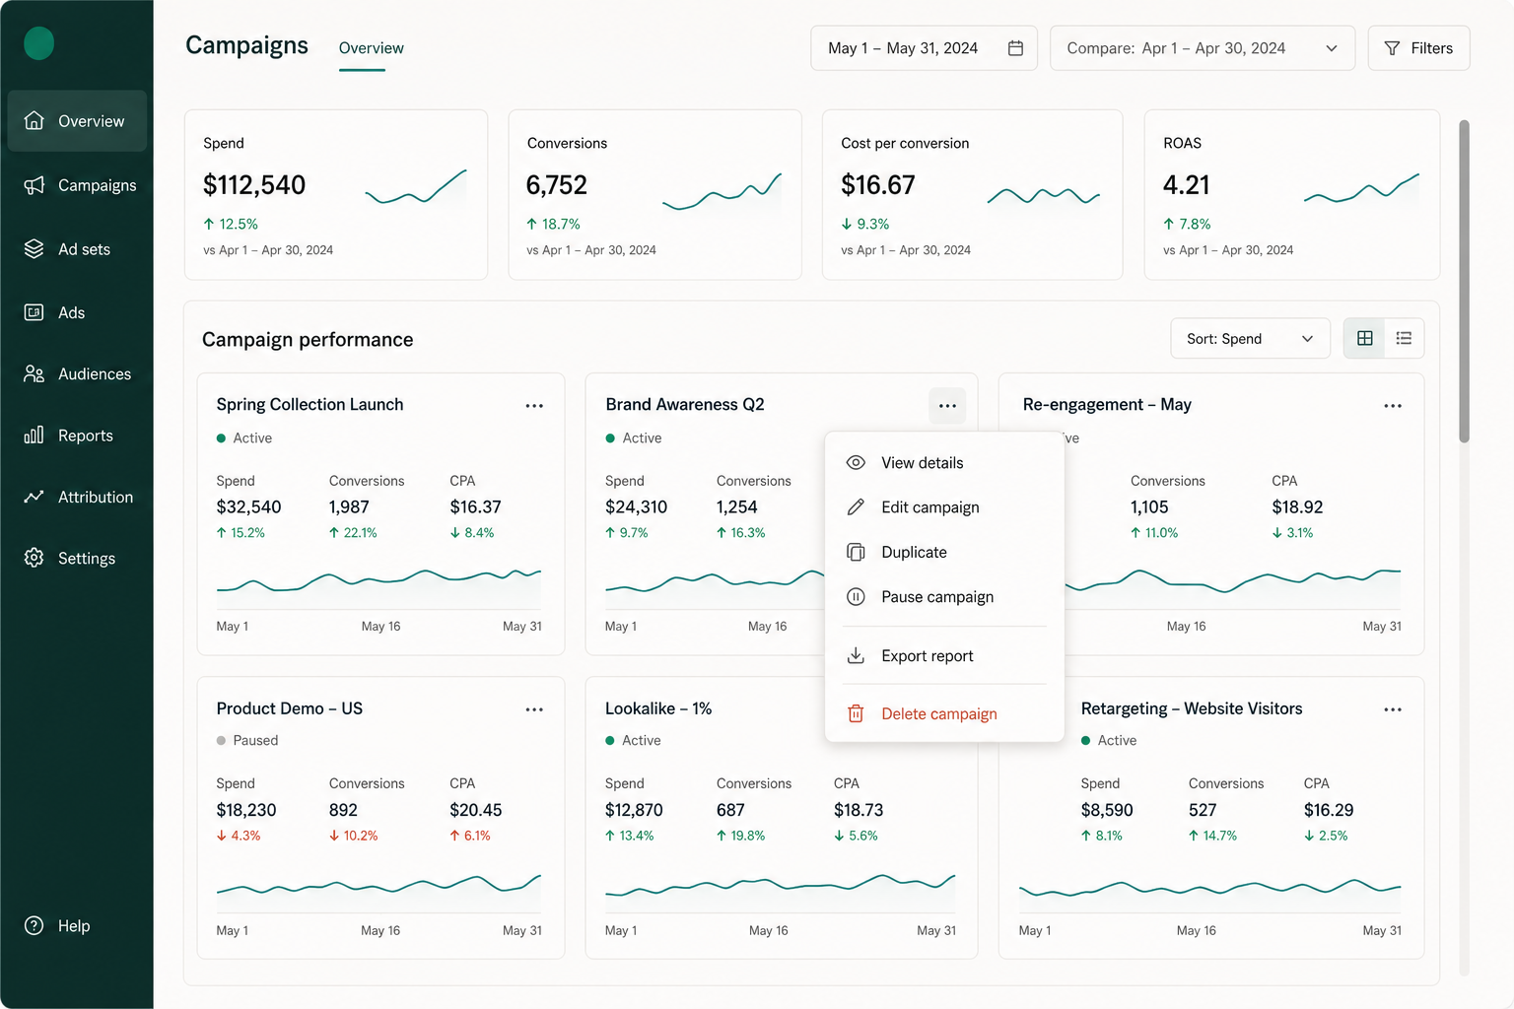Click the Re-engagement – May title
Screen dimensions: 1514x1009
(1107, 405)
